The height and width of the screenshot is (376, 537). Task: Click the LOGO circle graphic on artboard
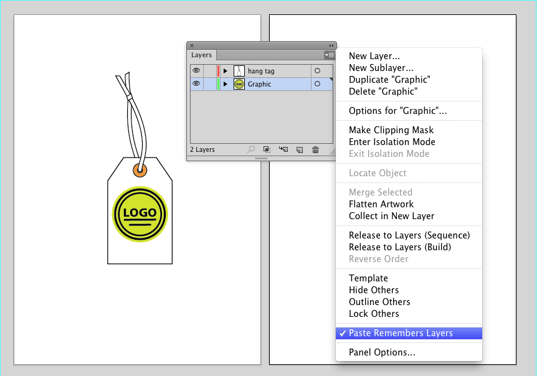[140, 214]
